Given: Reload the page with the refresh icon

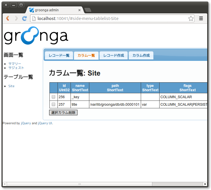Looking at the screenshot, I should click(x=25, y=19).
